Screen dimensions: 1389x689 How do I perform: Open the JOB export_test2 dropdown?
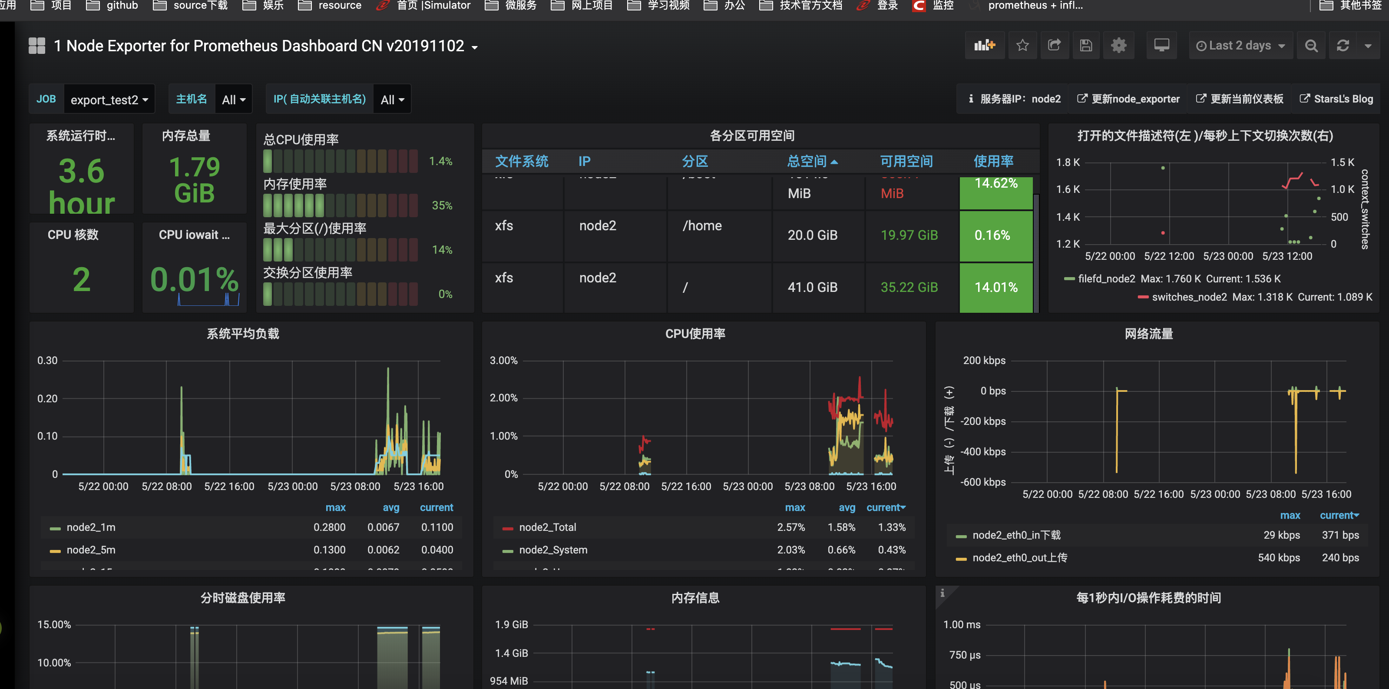tap(109, 99)
